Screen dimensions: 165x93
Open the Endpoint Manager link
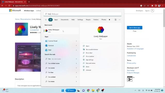coord(133,73)
